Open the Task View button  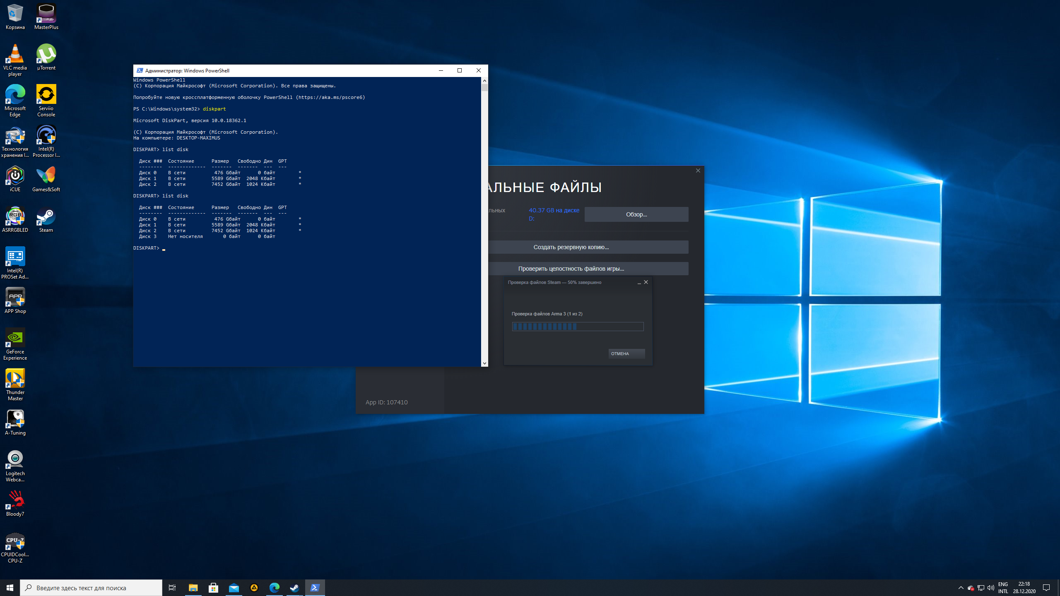(x=172, y=588)
